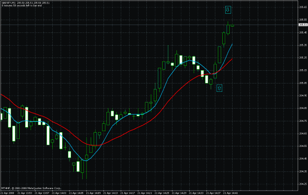Image resolution: width=308 pixels, height=195 pixels.
Task: Click the 21 Apr 14:17 time label
Action: pyautogui.click(x=128, y=193)
